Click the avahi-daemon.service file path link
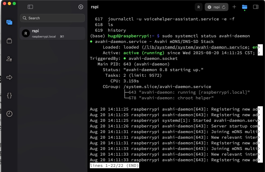This screenshot has height=172, width=265. [196, 47]
